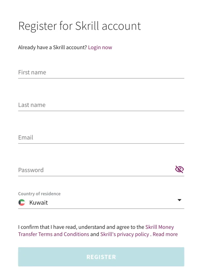Focus the Last name input field
This screenshot has height=269, width=202.
click(x=101, y=105)
